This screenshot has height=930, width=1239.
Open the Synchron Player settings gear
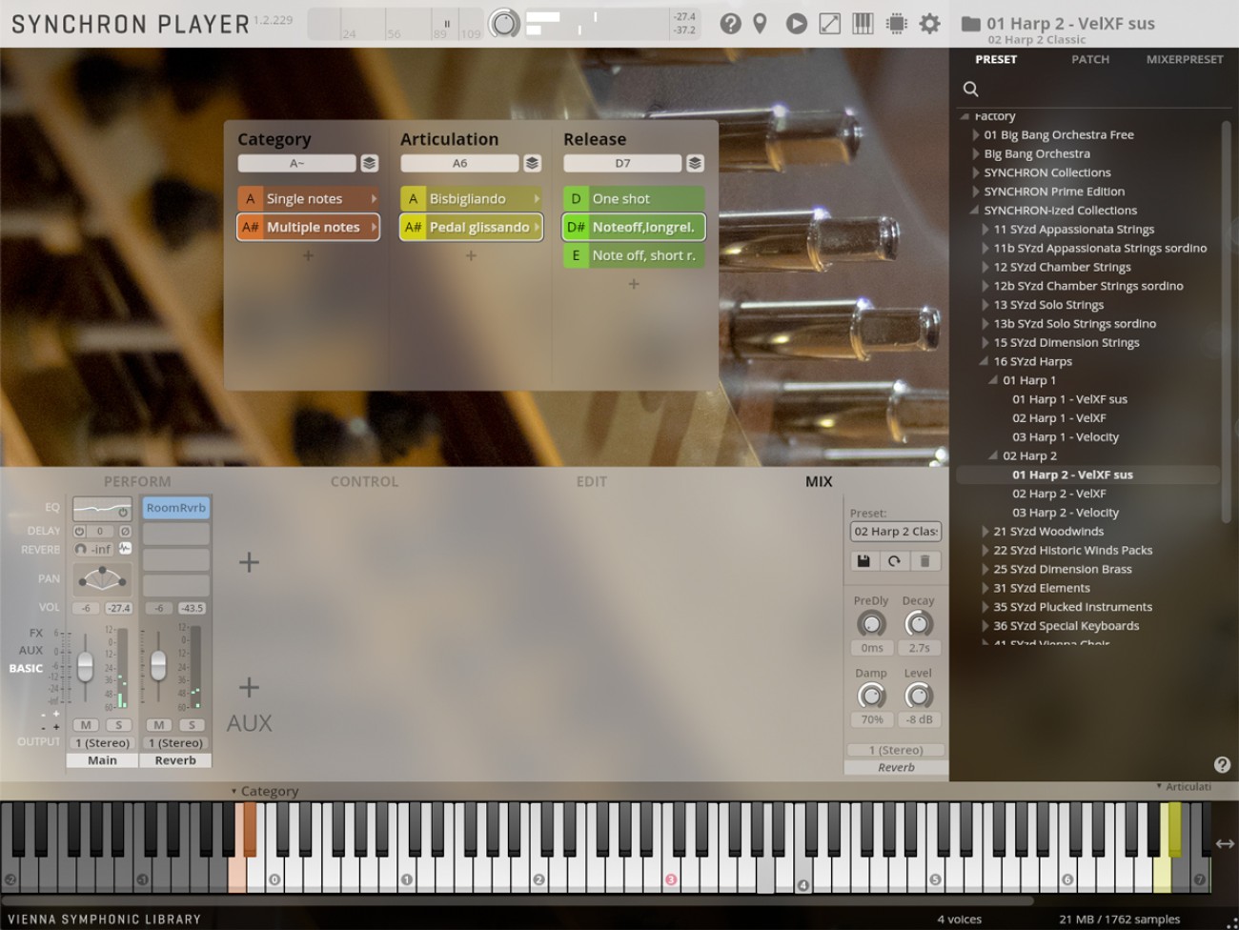tap(929, 24)
